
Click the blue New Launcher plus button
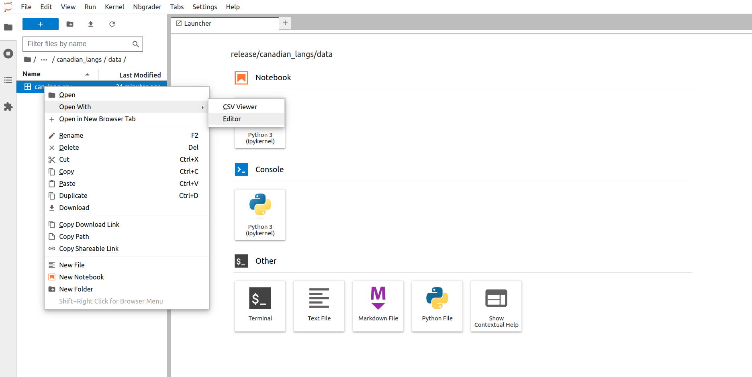coord(41,24)
